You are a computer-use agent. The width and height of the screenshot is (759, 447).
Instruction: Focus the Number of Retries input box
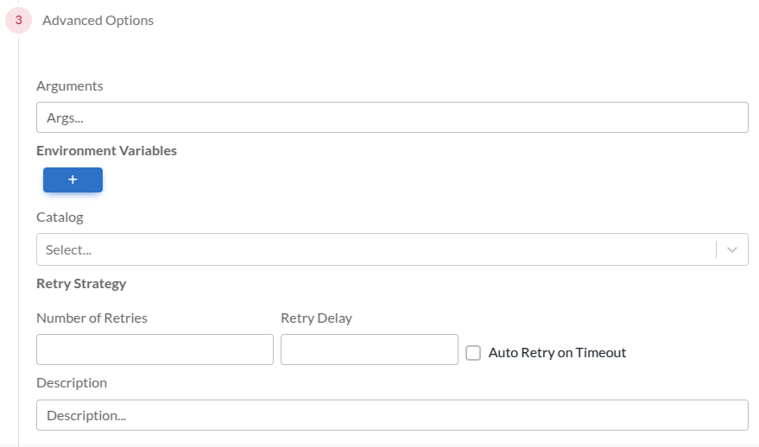tap(155, 349)
